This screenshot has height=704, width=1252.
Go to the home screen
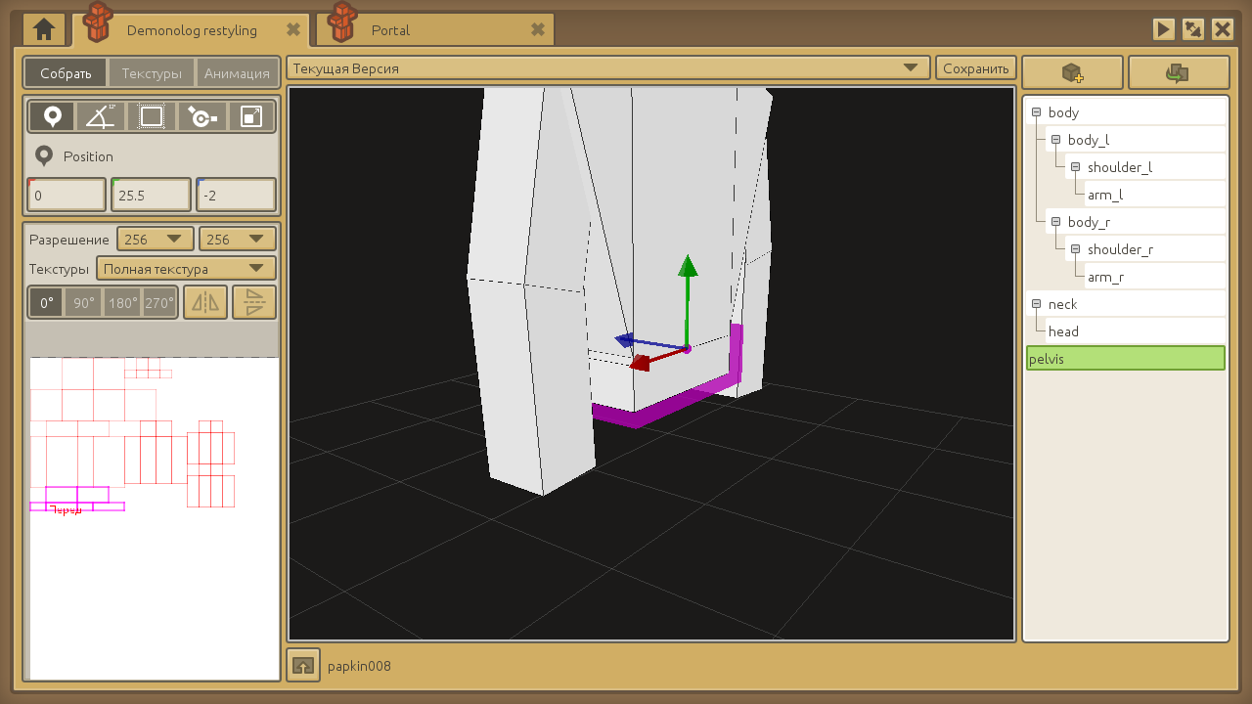44,30
